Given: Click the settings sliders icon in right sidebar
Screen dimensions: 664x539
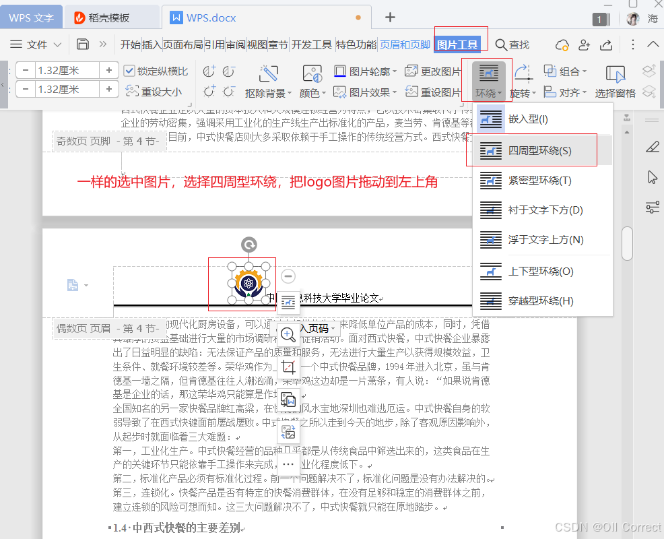Looking at the screenshot, I should 652,208.
